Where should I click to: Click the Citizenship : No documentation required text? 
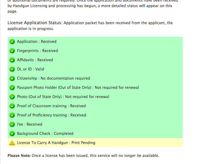(x=53, y=78)
